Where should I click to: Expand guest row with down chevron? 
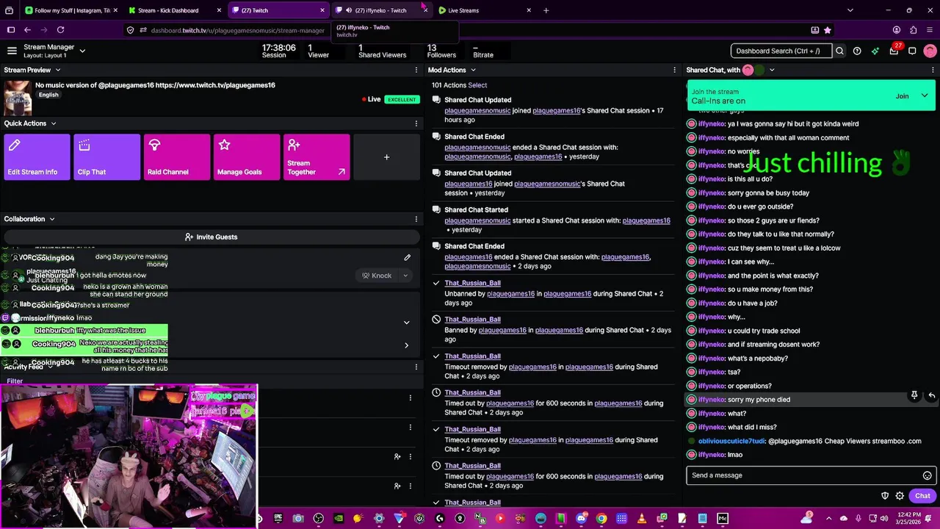click(x=406, y=322)
